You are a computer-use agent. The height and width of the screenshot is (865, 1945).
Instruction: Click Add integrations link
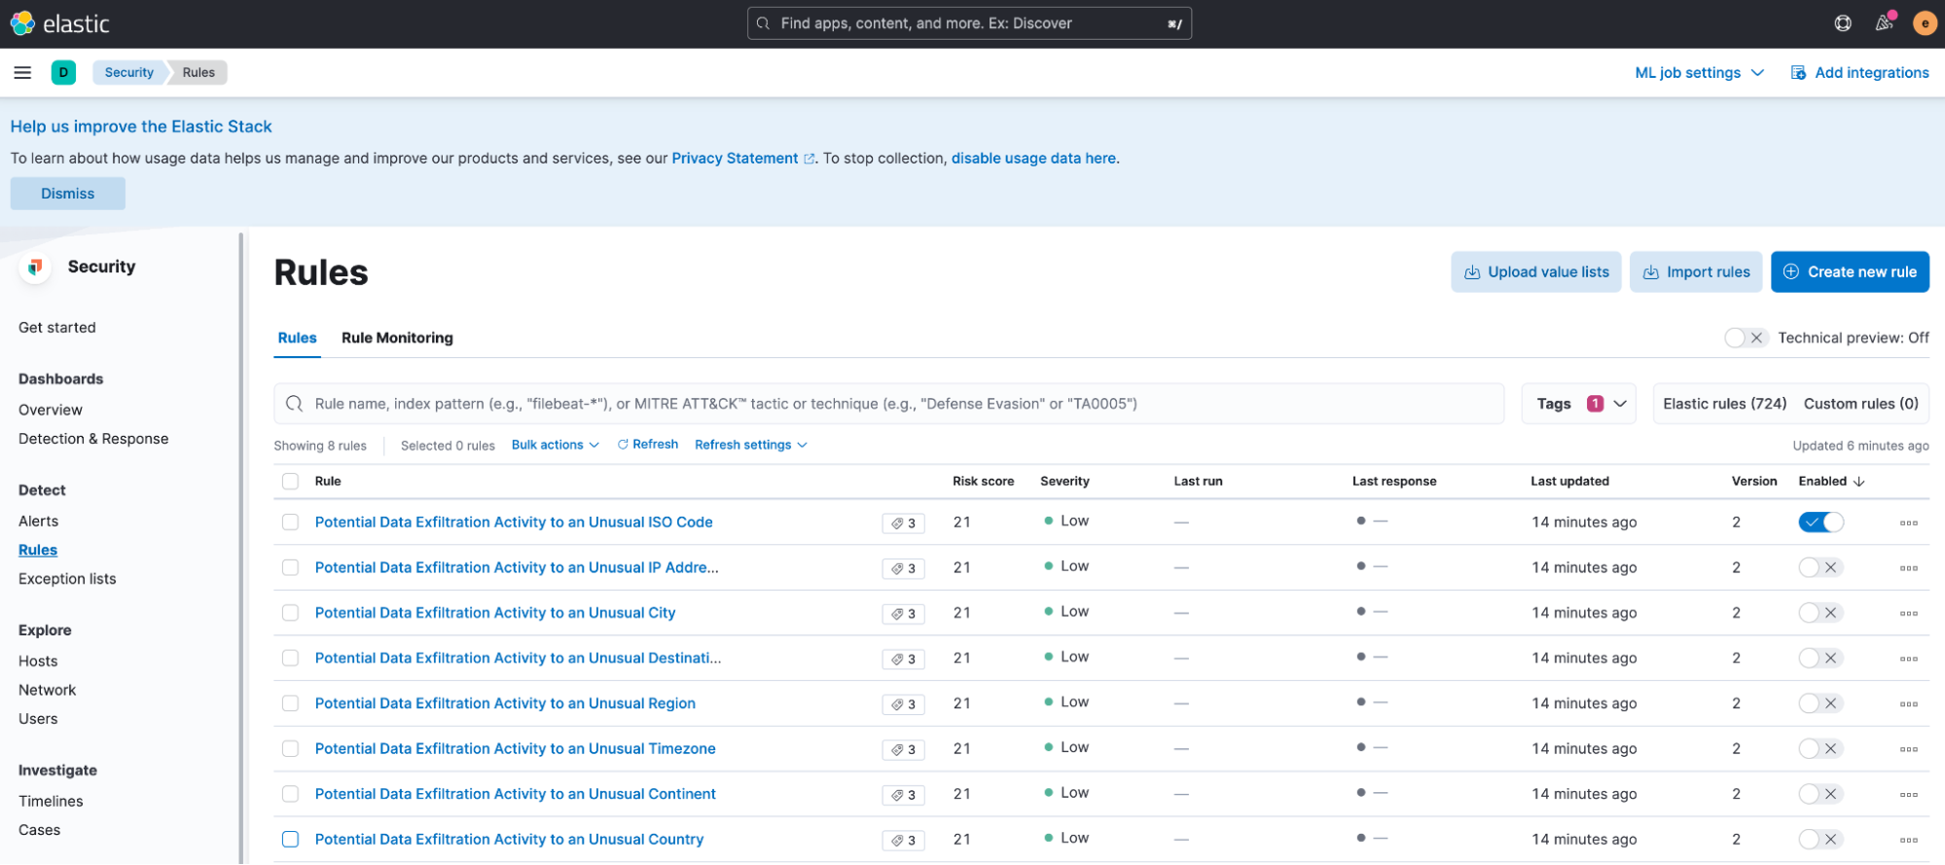[1859, 73]
